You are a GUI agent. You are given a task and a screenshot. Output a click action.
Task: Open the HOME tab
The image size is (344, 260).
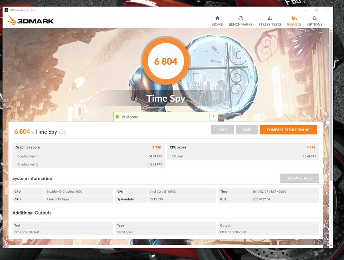[x=217, y=21]
